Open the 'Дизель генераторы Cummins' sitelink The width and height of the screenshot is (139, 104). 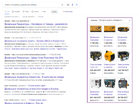click(45, 49)
